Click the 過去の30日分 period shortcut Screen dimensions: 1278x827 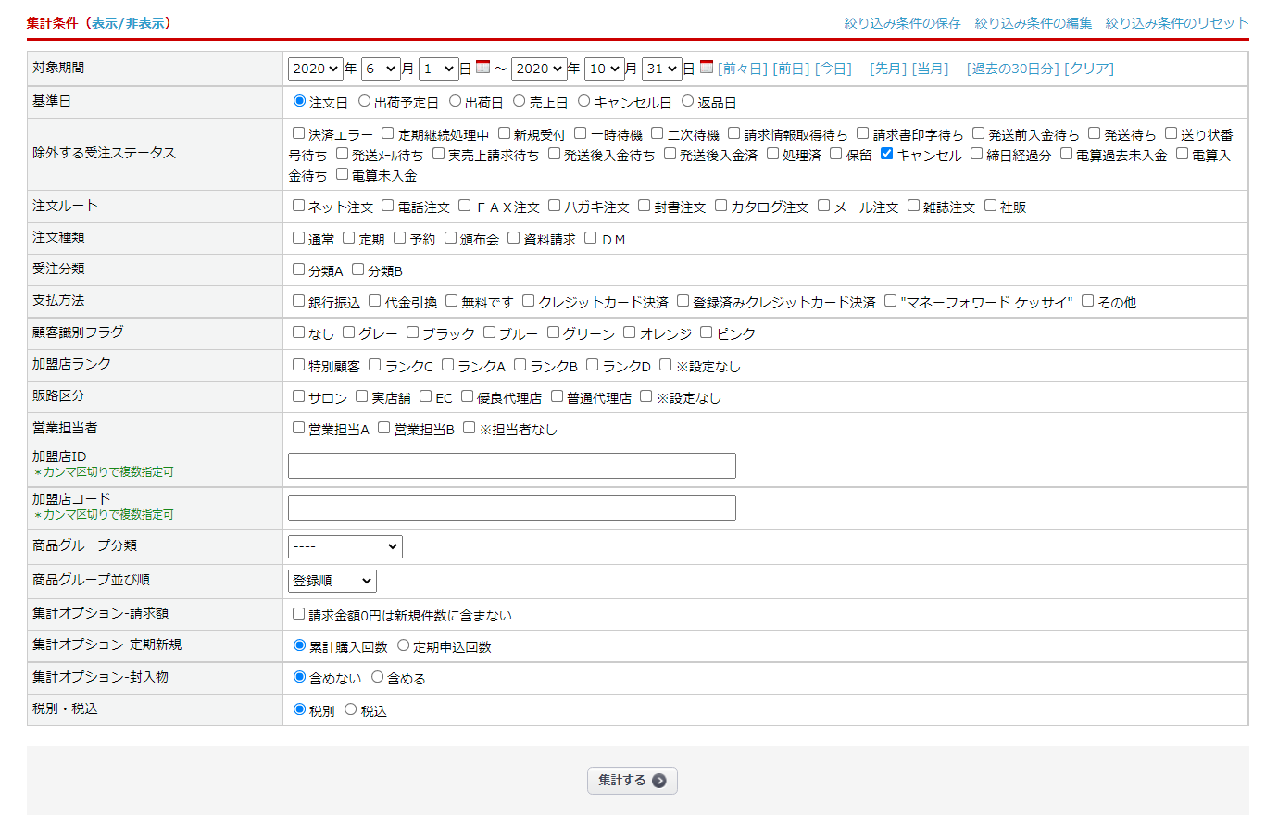pos(1012,69)
